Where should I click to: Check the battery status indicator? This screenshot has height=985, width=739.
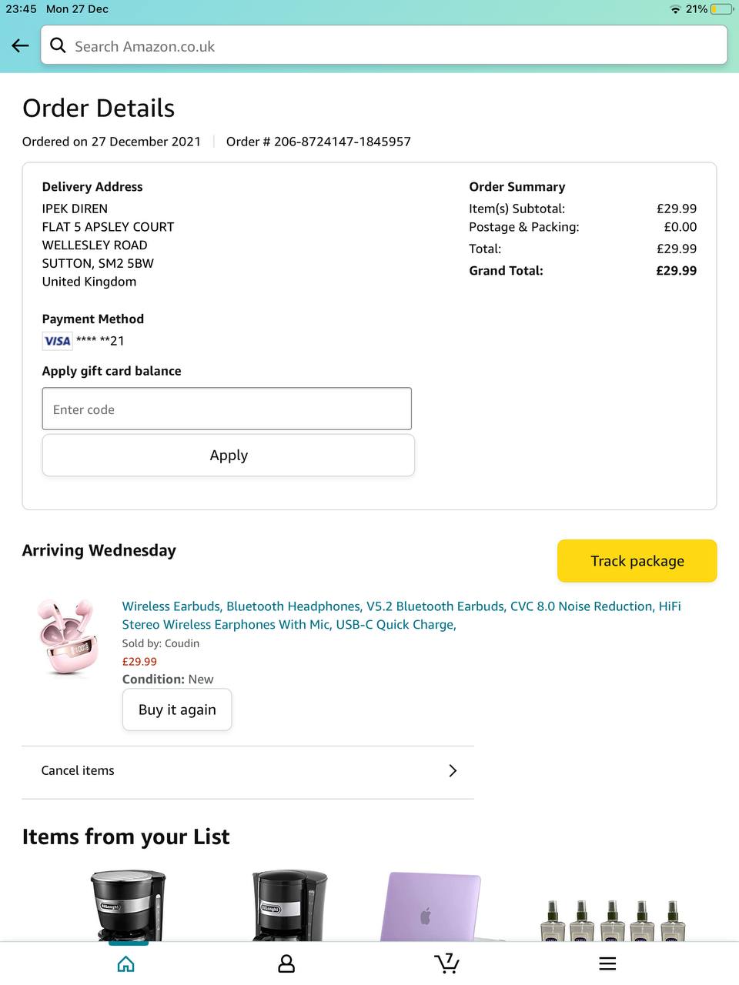tap(721, 9)
